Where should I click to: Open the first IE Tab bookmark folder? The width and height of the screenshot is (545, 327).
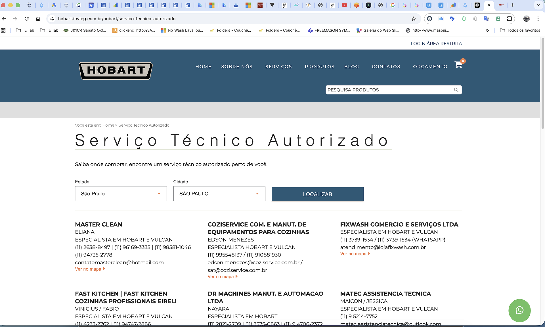(x=25, y=30)
